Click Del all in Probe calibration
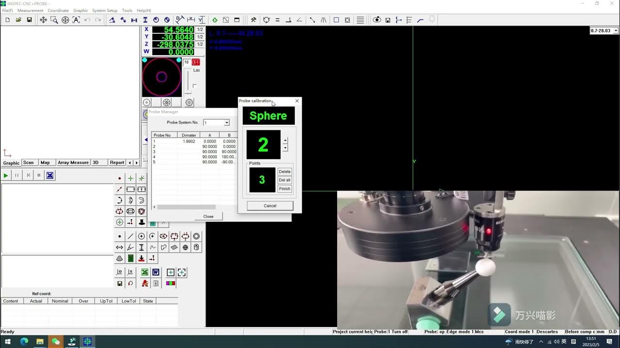 click(x=285, y=180)
